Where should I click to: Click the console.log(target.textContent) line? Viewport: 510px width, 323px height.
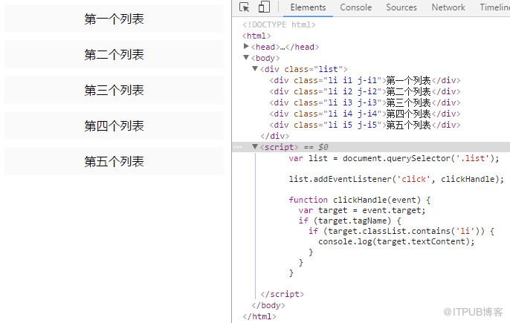coord(396,241)
